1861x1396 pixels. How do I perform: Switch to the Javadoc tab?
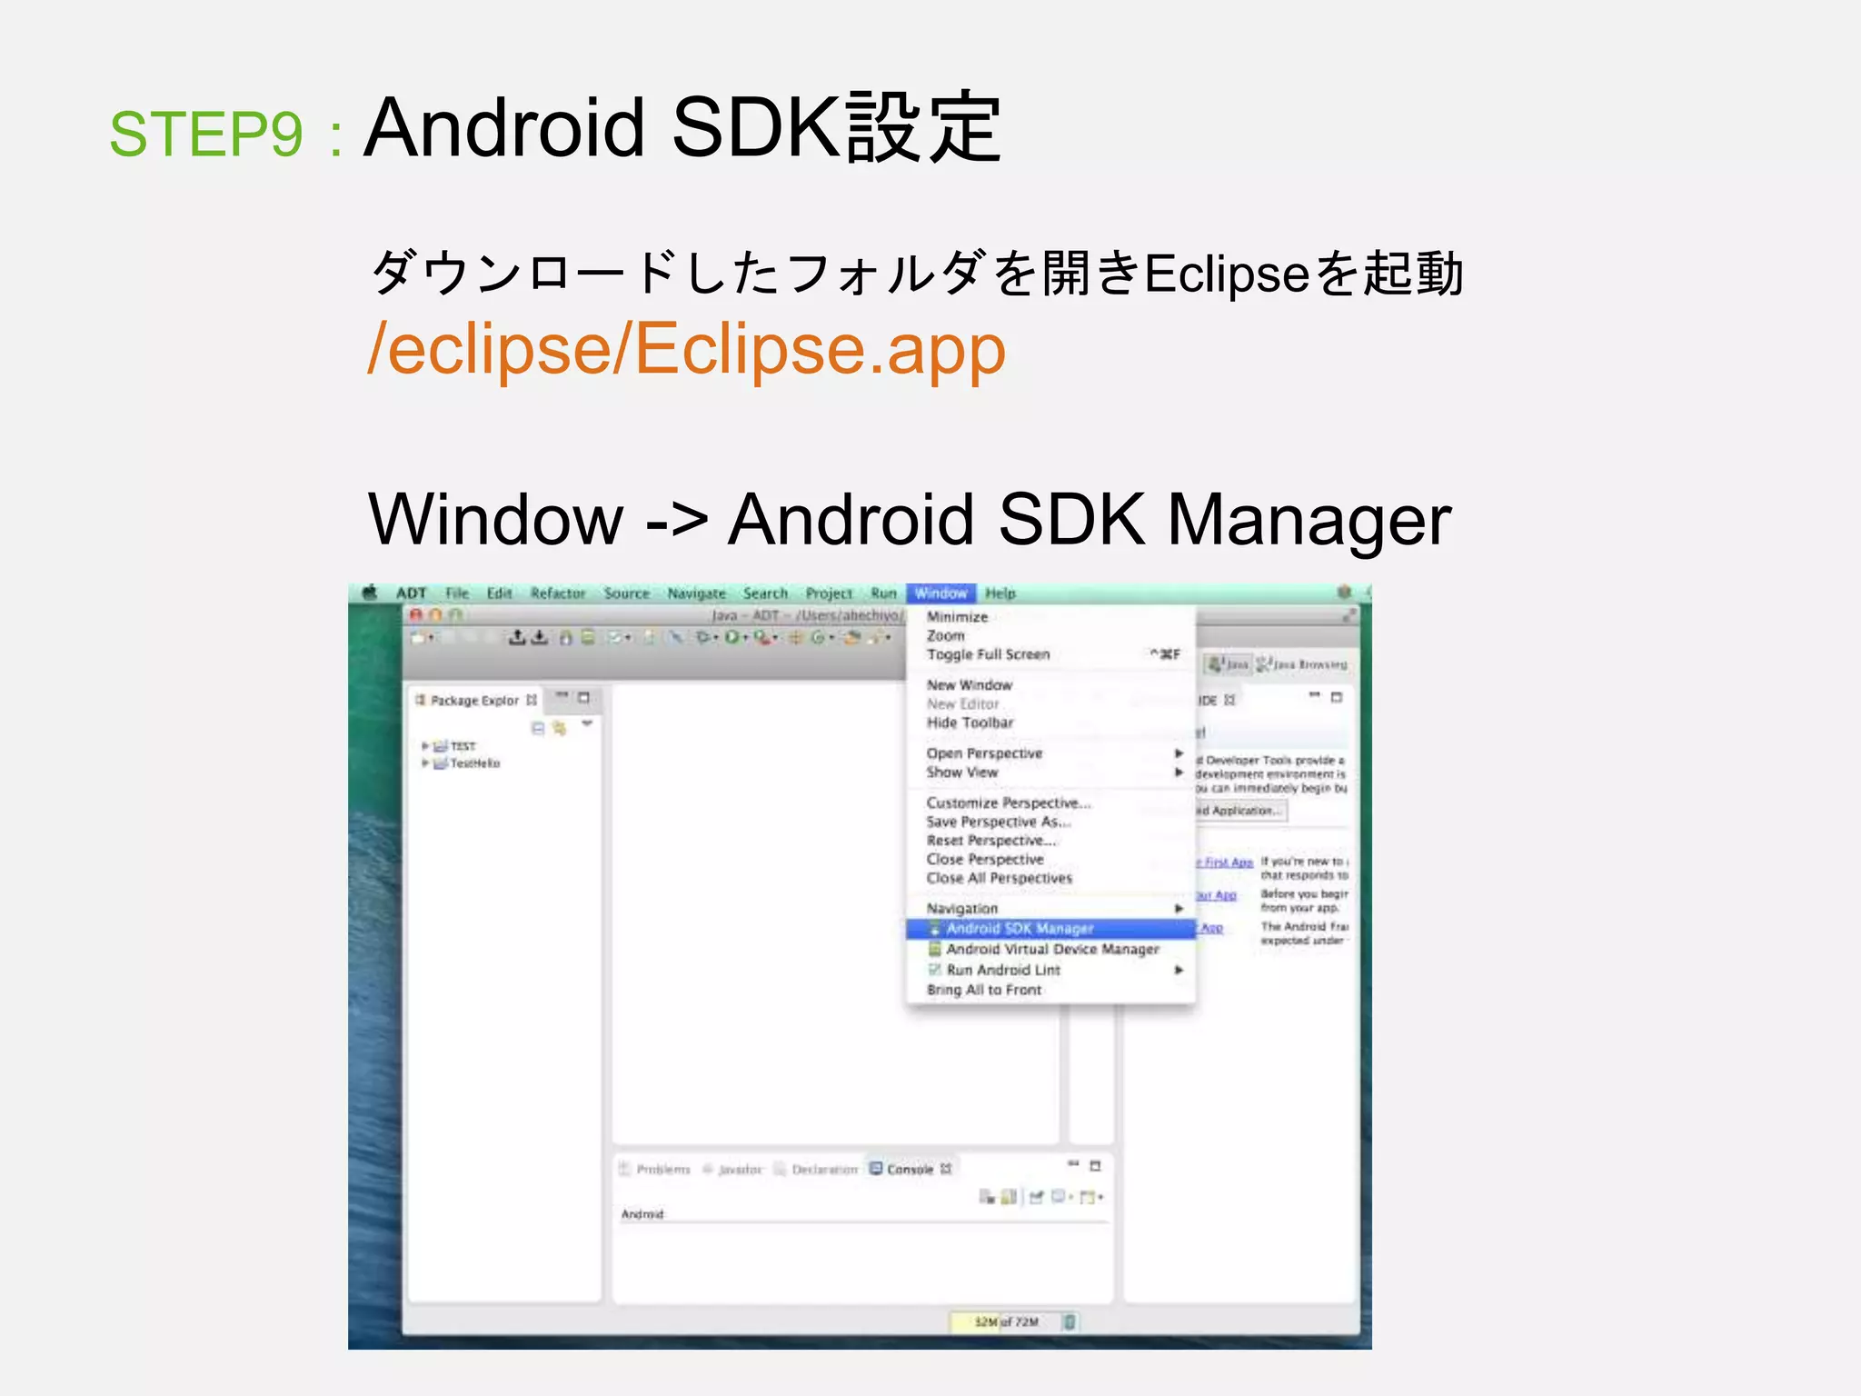[732, 1169]
